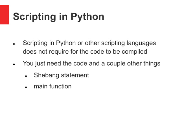Click the "Shebang statement" sub-bullet text
The width and height of the screenshot is (180, 135).
pyautogui.click(x=61, y=75)
